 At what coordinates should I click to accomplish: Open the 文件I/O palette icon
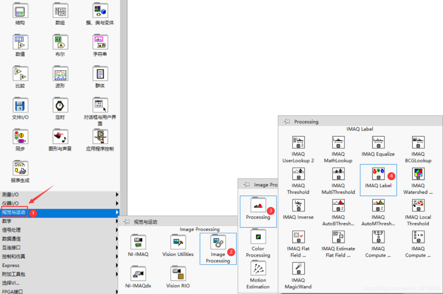tap(20, 105)
